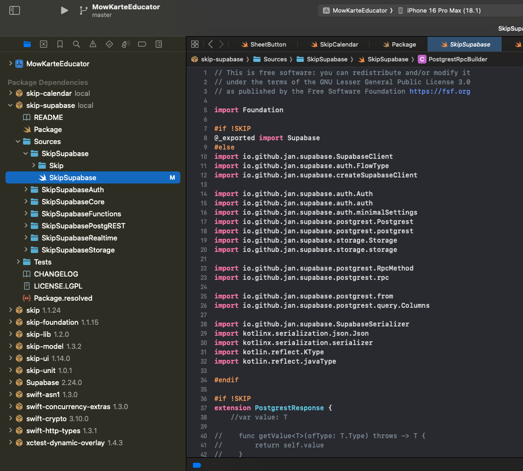Select the swift-crypto 3.10.0 package
523x471 pixels.
point(58,418)
